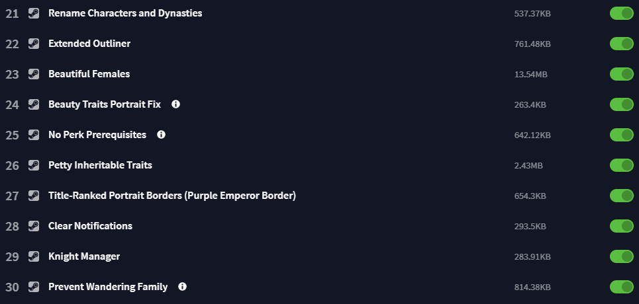Select the No Perk Prerequisites mod title

(x=97, y=135)
